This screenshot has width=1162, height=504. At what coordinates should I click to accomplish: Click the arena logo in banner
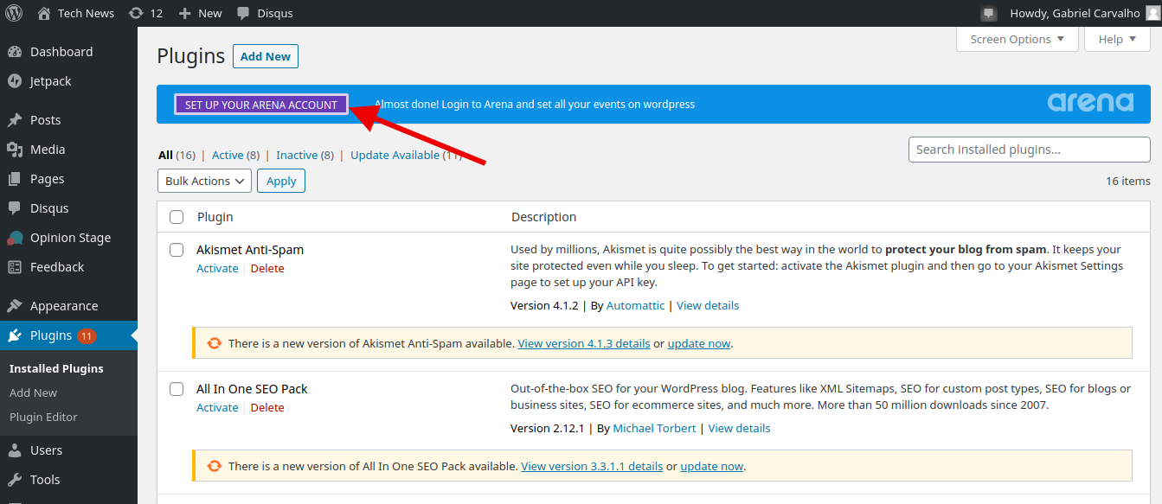click(x=1090, y=103)
